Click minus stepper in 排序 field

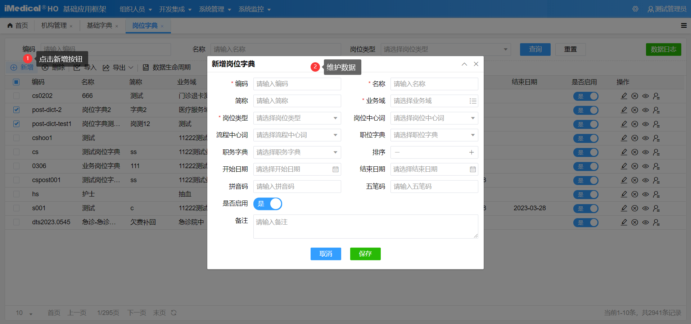tap(397, 152)
